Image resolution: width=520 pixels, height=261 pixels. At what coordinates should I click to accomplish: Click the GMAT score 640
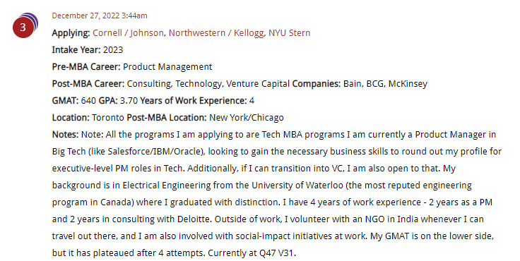(x=88, y=100)
